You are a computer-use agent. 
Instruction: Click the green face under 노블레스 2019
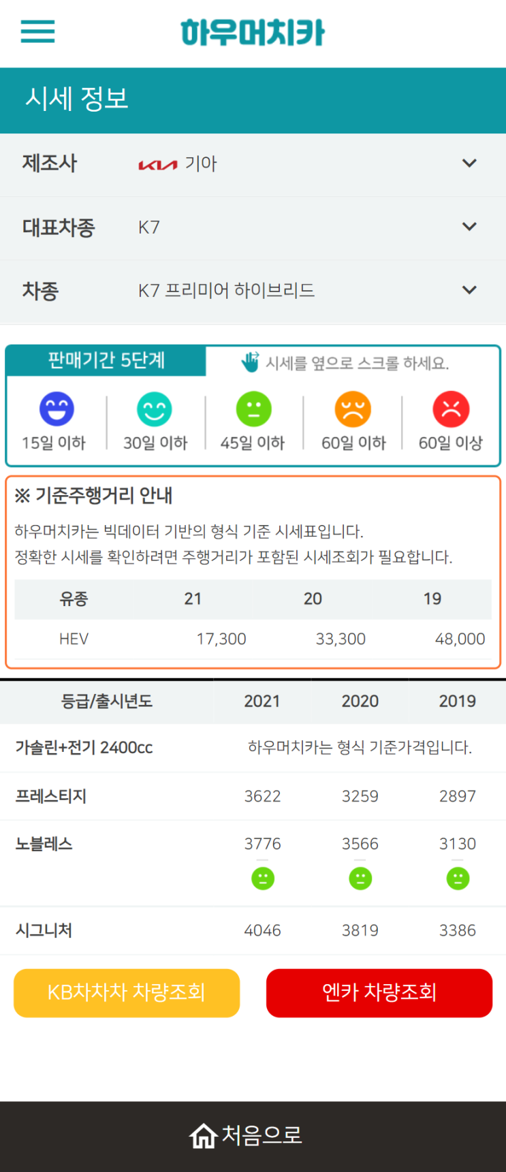coord(458,878)
